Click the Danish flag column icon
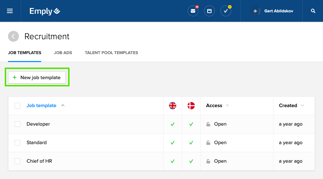 pyautogui.click(x=191, y=106)
